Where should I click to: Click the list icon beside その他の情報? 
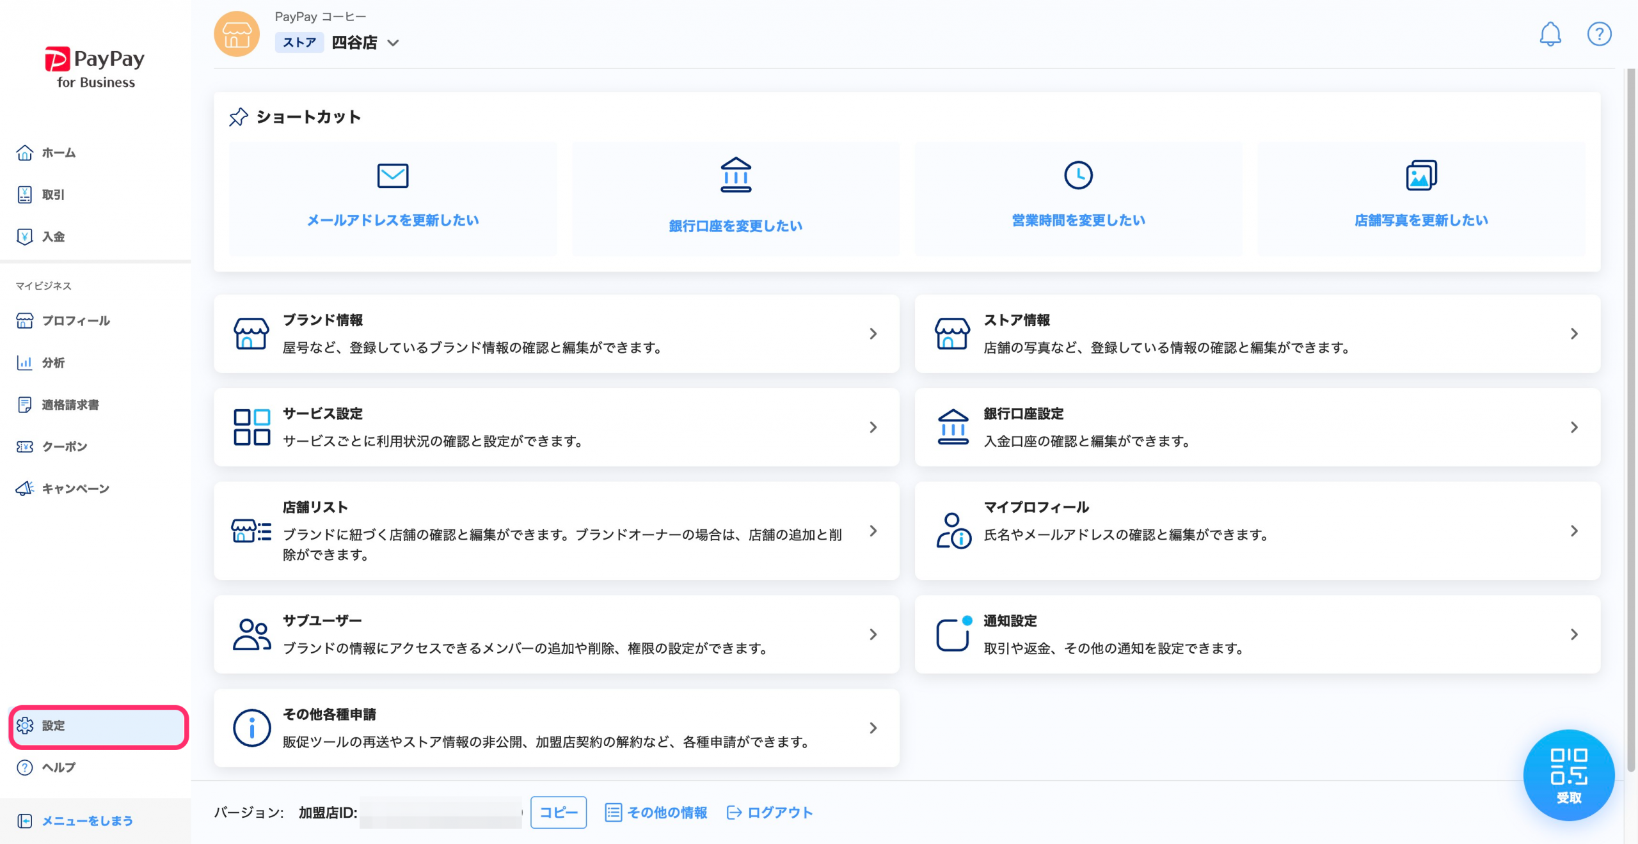[613, 812]
